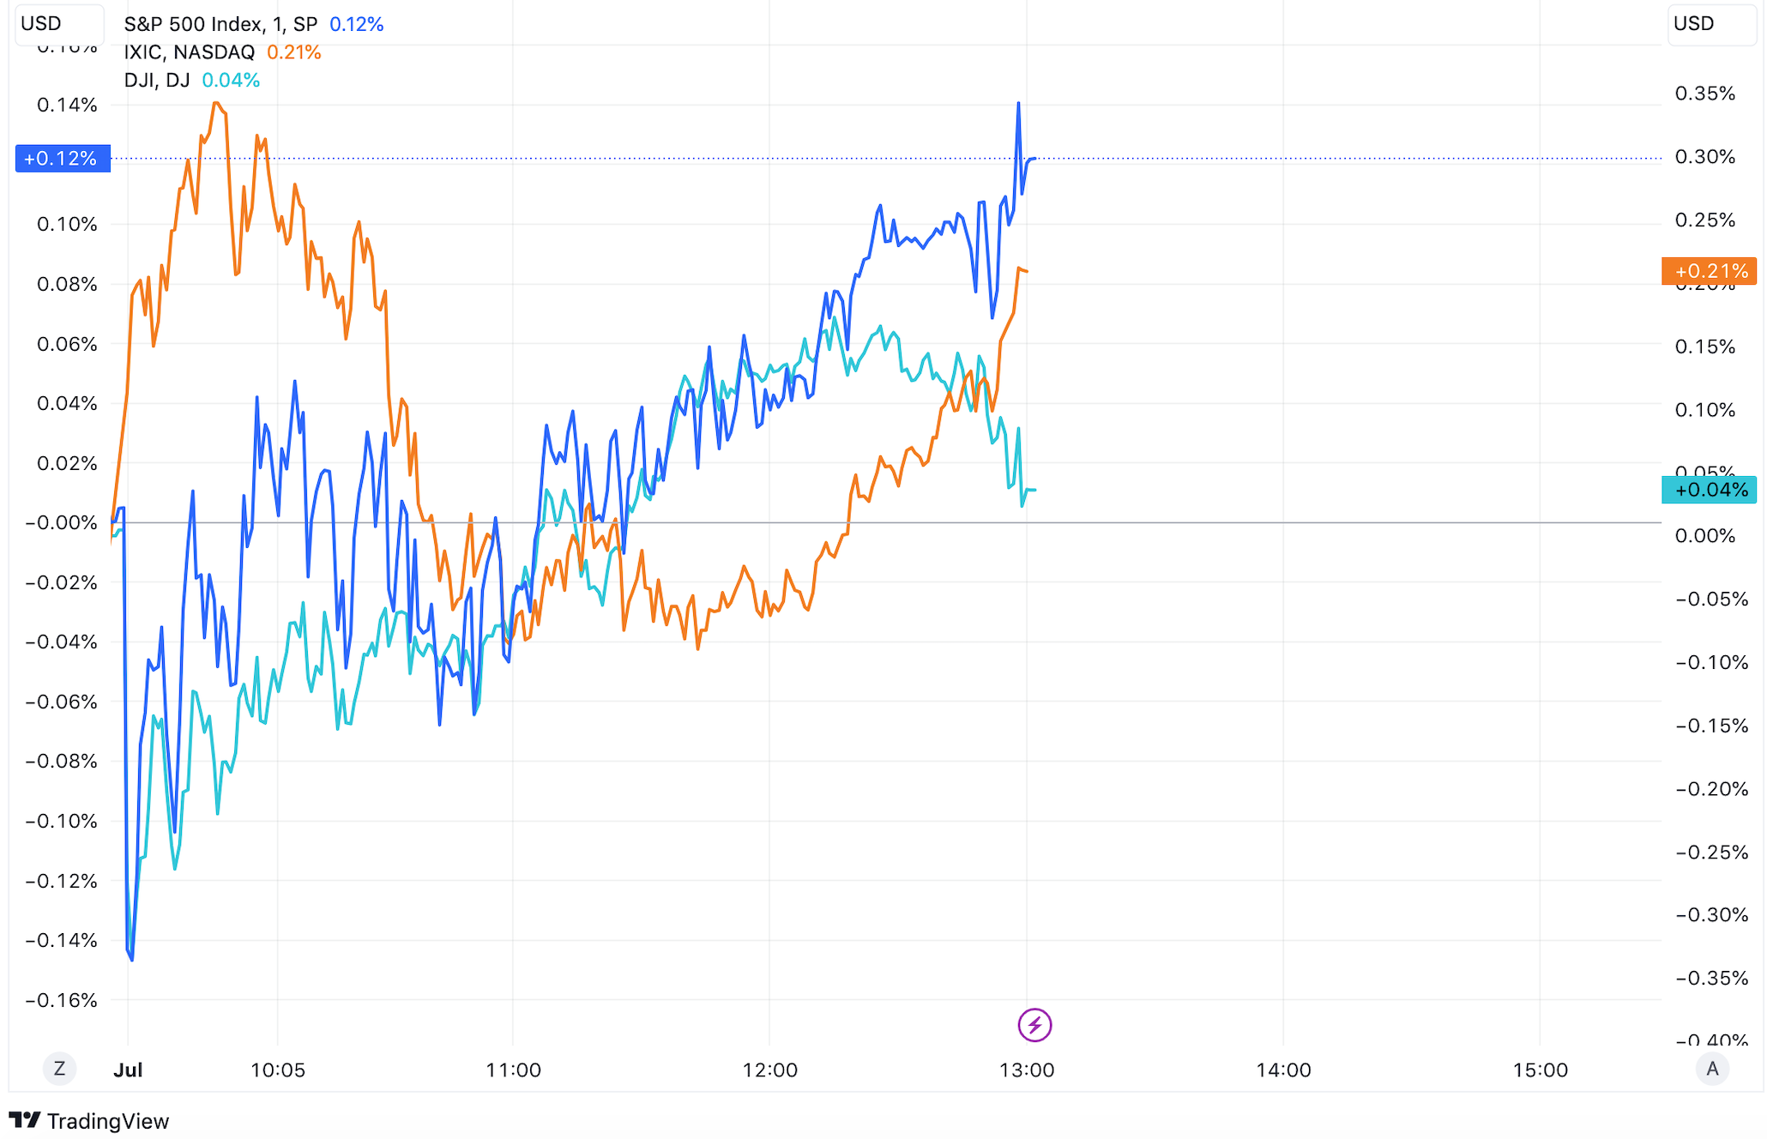This screenshot has height=1139, width=1767.
Task: Open the TradingView logo link
Action: 89,1121
